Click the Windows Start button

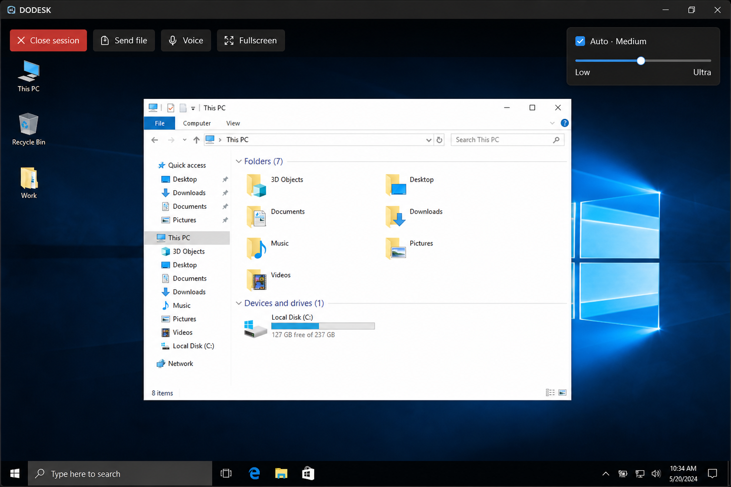(x=14, y=474)
